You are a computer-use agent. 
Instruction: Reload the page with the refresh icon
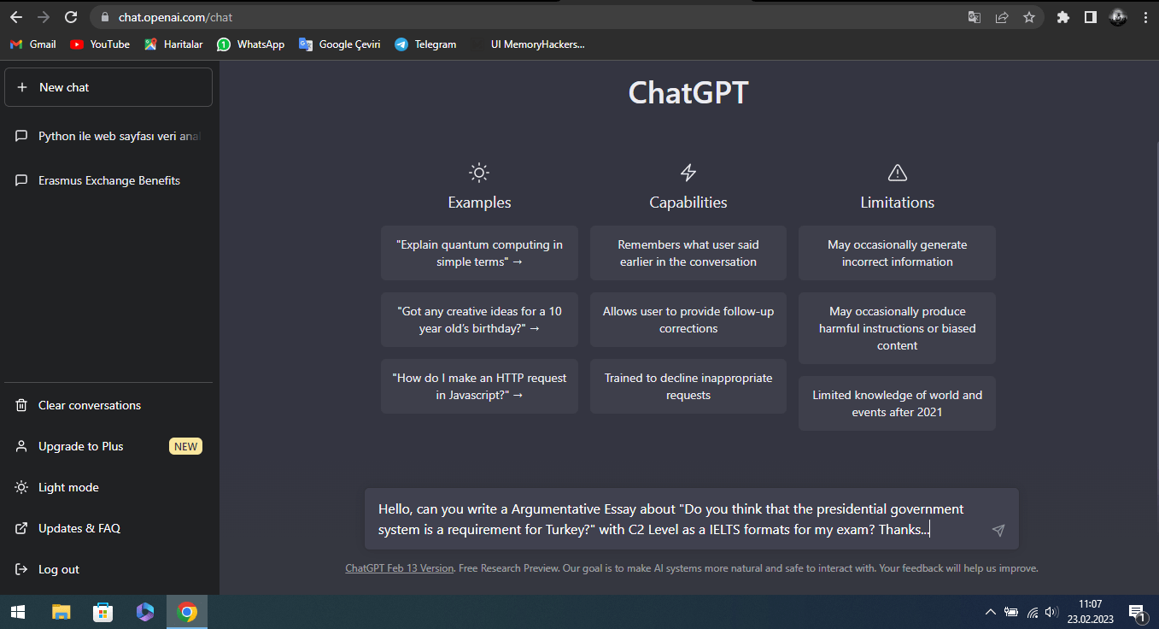coord(71,17)
